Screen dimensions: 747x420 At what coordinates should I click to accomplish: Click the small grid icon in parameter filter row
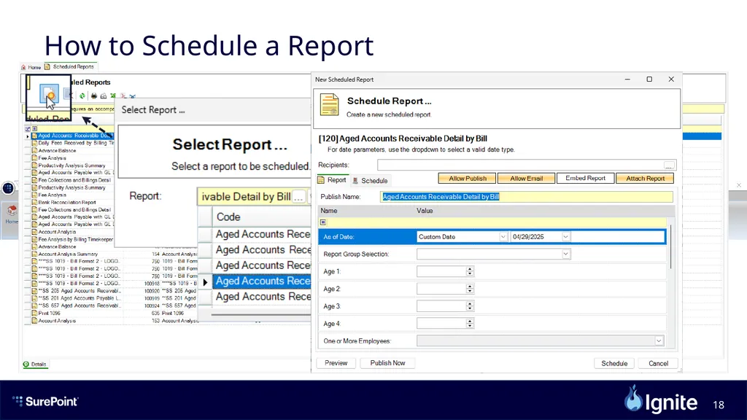[x=323, y=222]
